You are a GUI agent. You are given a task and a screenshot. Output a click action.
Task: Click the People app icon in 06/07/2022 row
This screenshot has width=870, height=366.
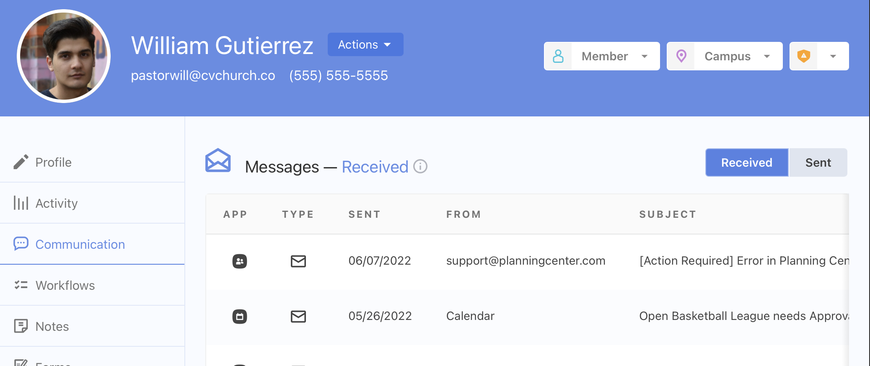(240, 261)
